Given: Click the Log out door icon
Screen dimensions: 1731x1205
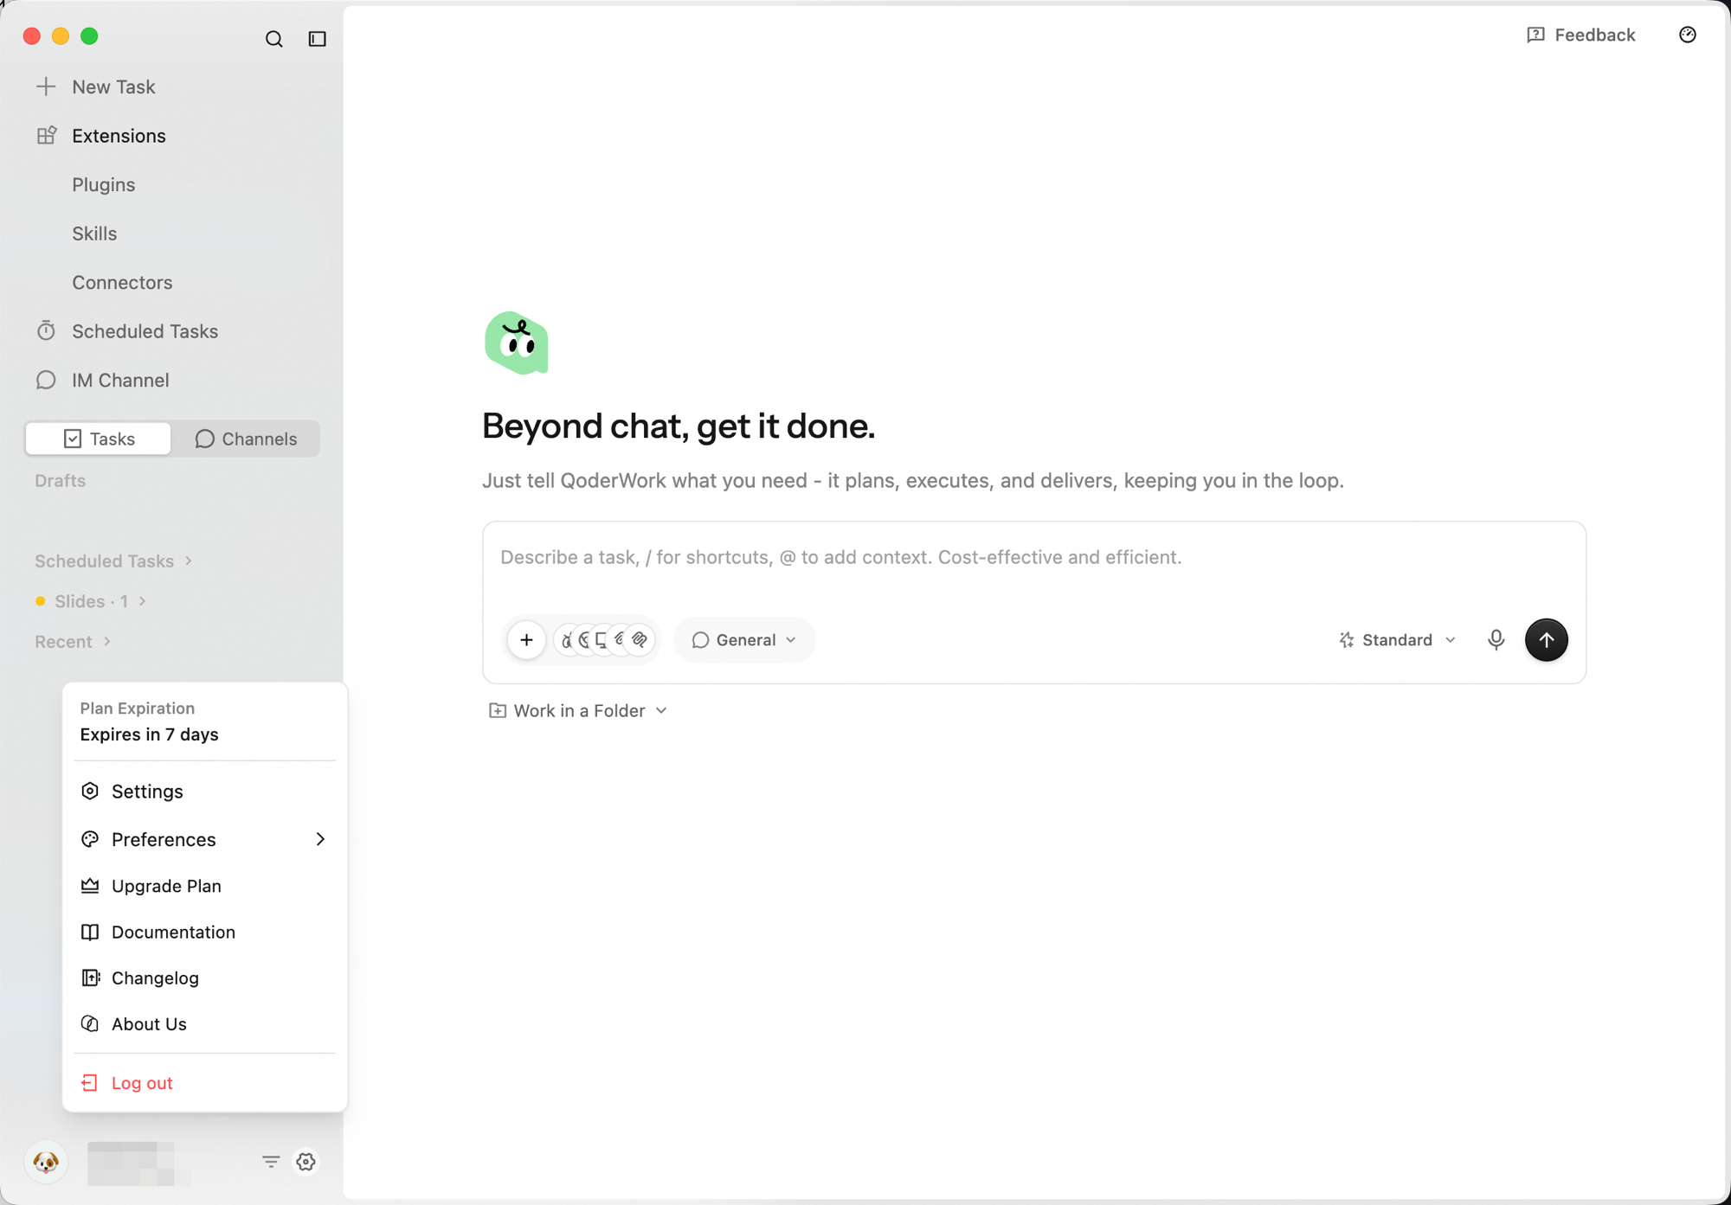Looking at the screenshot, I should [89, 1083].
